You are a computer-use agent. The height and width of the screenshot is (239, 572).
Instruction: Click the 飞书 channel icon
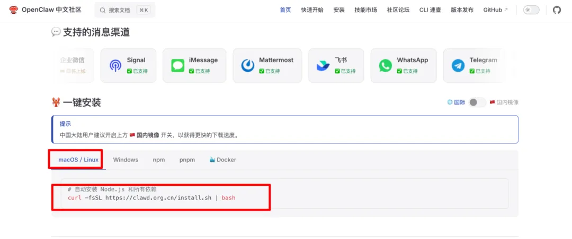323,66
